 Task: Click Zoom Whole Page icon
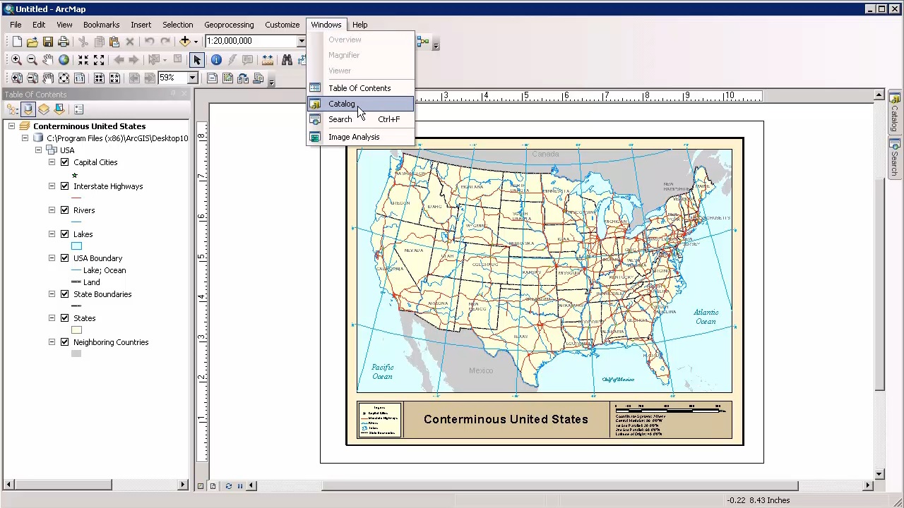64,78
